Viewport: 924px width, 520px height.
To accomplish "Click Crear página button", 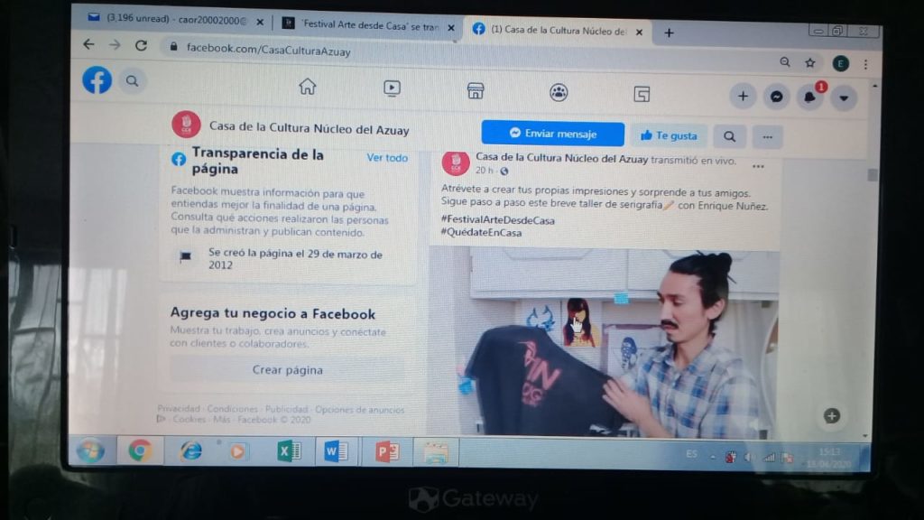I will pyautogui.click(x=288, y=369).
